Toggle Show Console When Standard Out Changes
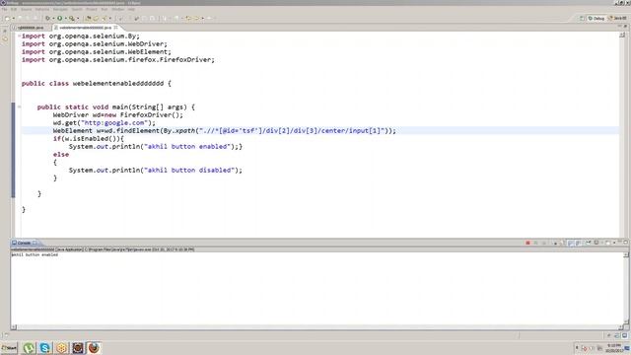Image resolution: width=631 pixels, height=355 pixels. point(571,243)
